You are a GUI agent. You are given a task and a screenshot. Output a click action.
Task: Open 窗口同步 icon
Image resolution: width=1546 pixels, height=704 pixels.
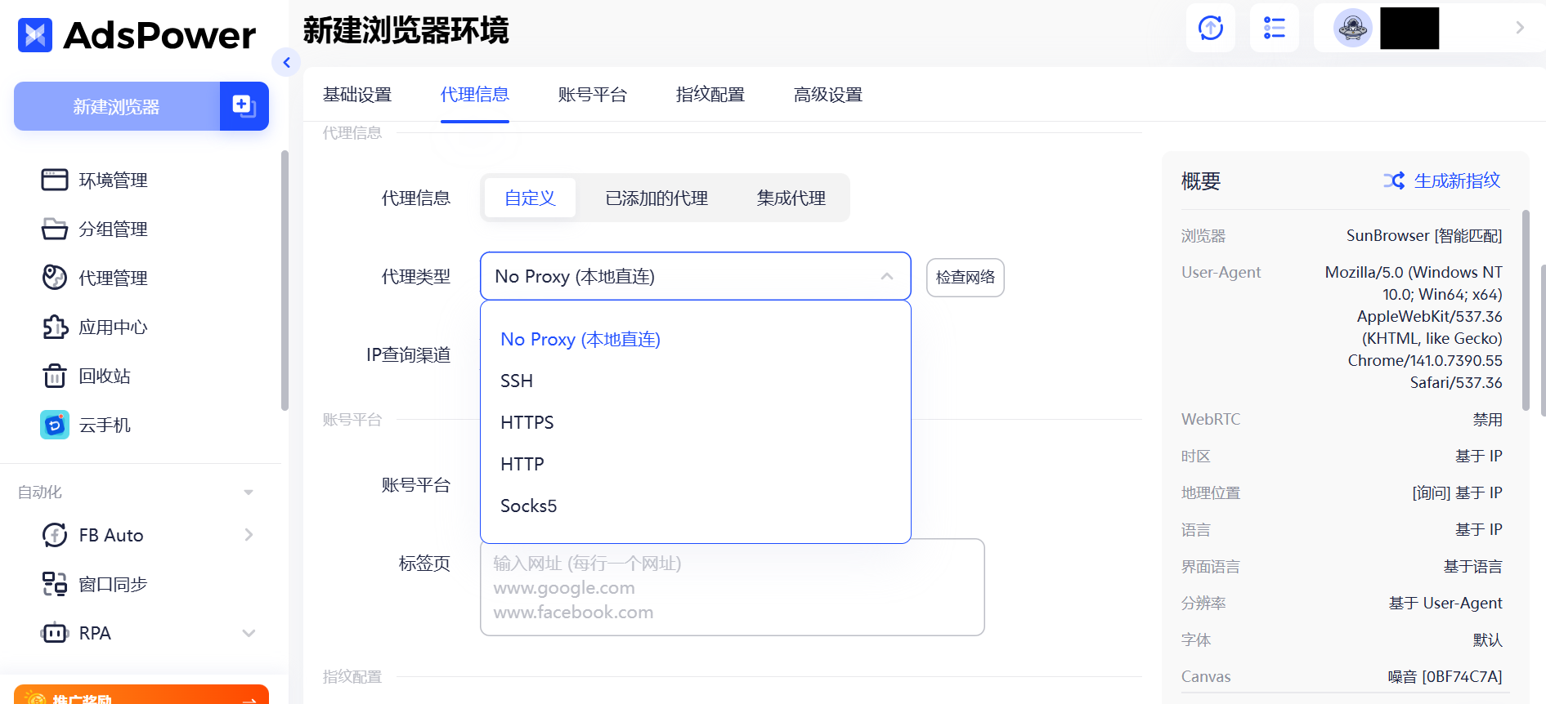(x=55, y=584)
